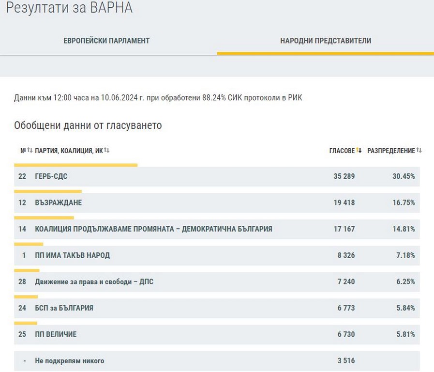Click sort arrows beside ПАРТИЯ, КОАЛИЦИЯ, ИК
434x372 pixels.
click(x=107, y=151)
